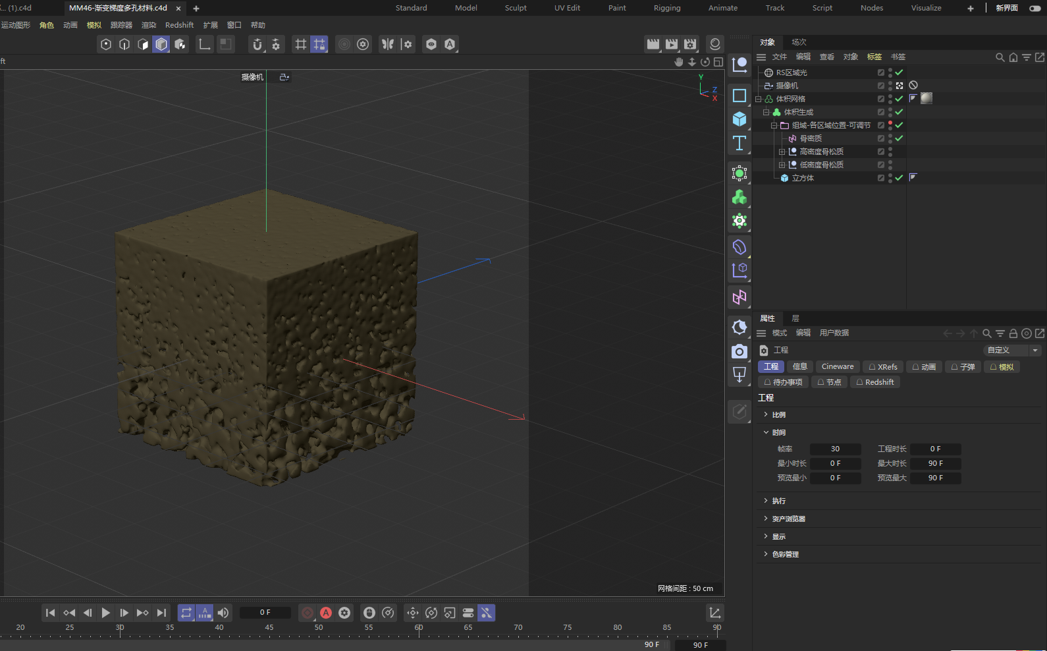Switch to the UV Edit layout tab
Viewport: 1047px width, 651px height.
tap(567, 8)
